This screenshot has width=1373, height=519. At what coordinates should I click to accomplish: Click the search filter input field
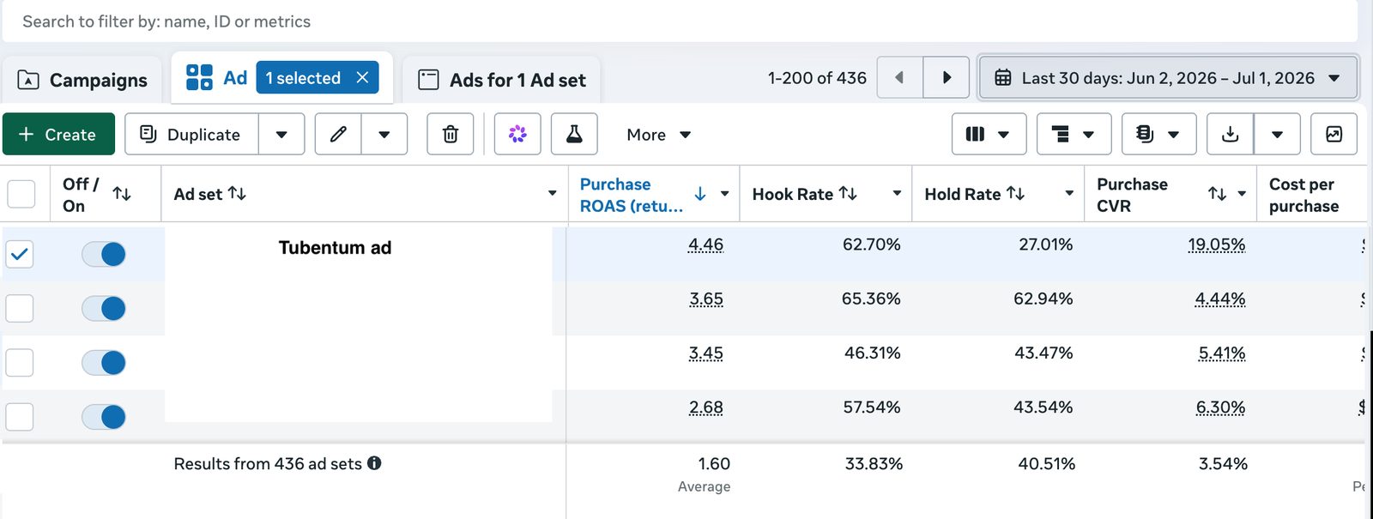(x=680, y=21)
